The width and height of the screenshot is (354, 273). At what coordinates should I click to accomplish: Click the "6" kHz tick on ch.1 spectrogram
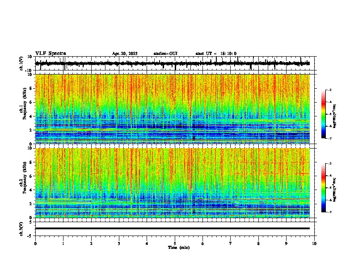click(x=31, y=102)
